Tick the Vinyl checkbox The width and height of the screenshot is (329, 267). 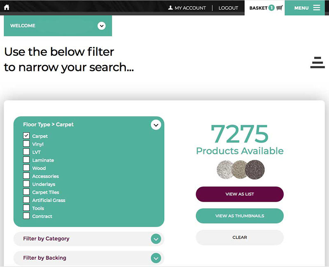[26, 144]
